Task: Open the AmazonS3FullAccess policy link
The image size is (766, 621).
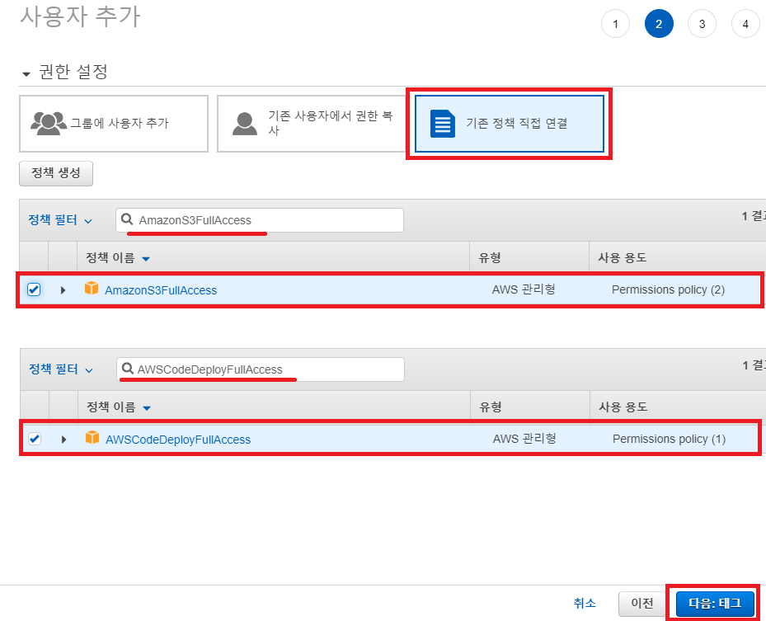Action: tap(161, 290)
